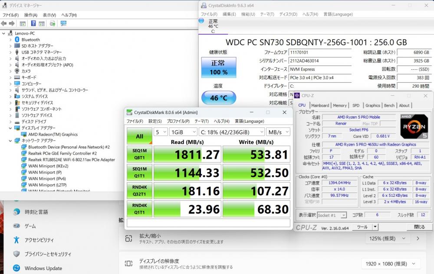Open the ツール dropdown arrow in CPU-Z
Viewport: 434px width, 274px height.
point(375,227)
